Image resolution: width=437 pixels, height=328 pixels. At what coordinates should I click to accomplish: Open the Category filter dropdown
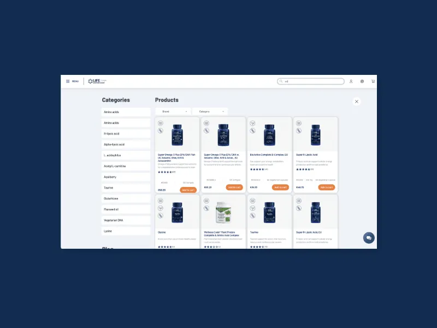coord(210,112)
